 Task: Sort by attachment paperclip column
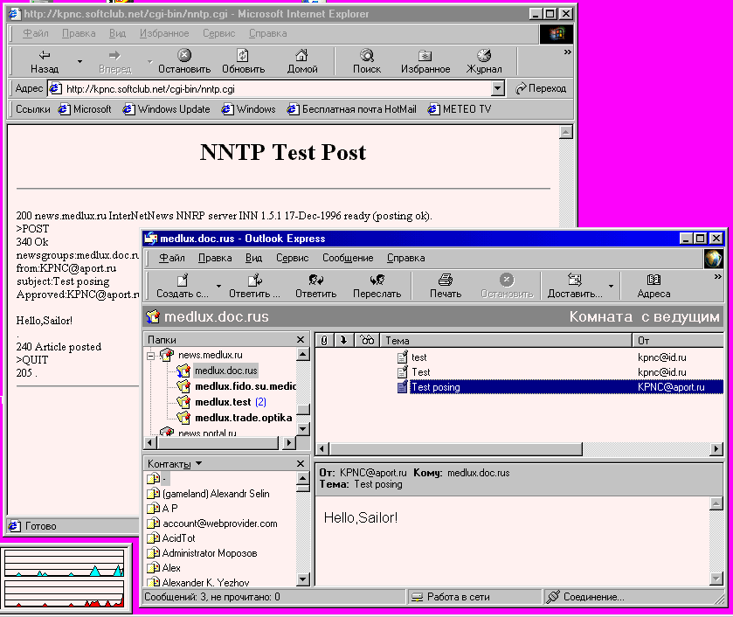pos(324,341)
